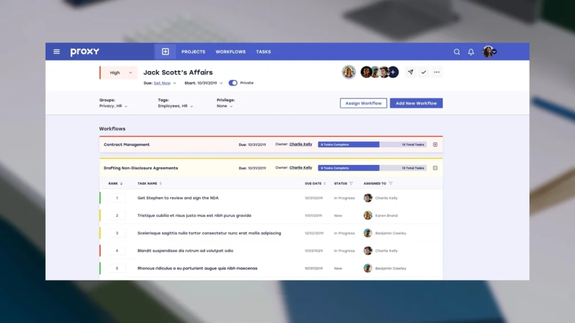
Task: Expand the Contract Management workflow
Action: point(435,145)
